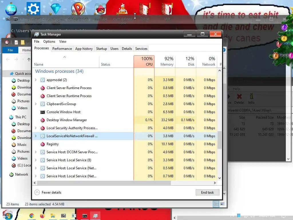Click the End task button
This screenshot has height=220, width=293.
pyautogui.click(x=207, y=192)
